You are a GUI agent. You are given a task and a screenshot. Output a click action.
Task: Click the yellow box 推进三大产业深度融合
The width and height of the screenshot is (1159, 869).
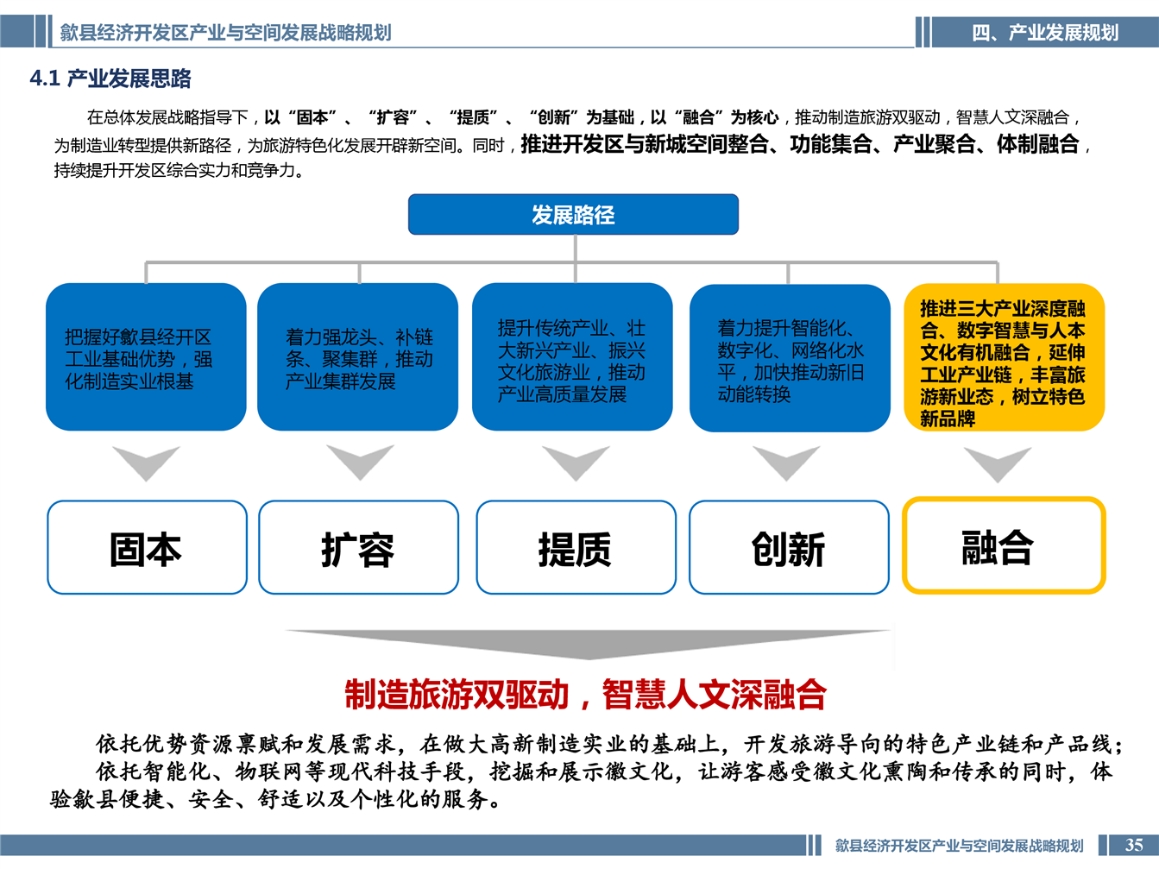(x=1005, y=357)
